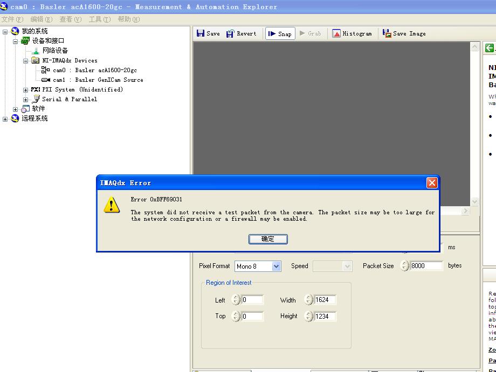Click the MAX application title bar icon
Screen dimensions: 496x372
tap(4, 6)
